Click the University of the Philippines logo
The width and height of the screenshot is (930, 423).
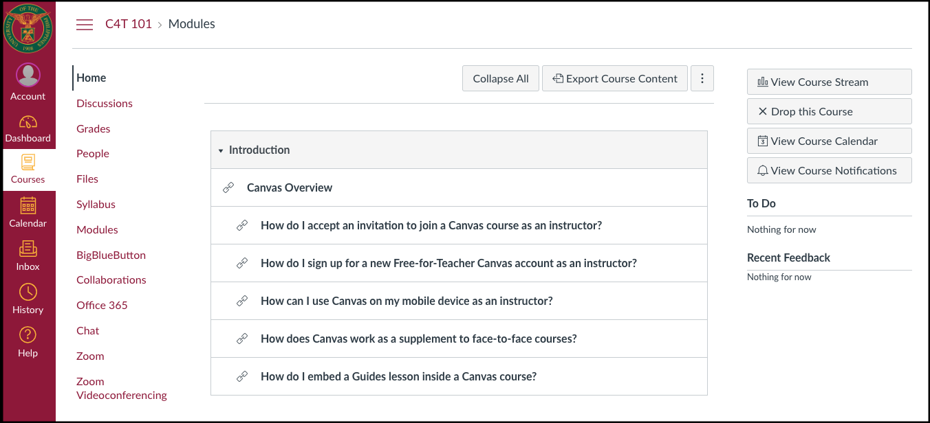pos(28,28)
